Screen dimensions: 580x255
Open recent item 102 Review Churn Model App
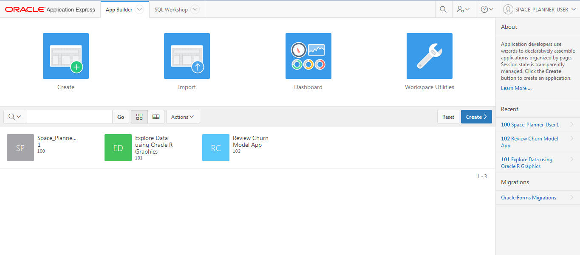point(529,142)
